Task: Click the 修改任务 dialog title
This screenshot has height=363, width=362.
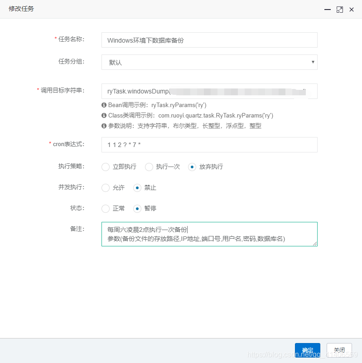Action: coord(21,9)
